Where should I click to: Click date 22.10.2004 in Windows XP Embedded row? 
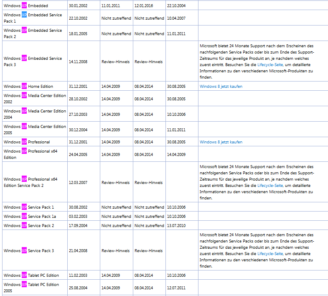(176, 6)
